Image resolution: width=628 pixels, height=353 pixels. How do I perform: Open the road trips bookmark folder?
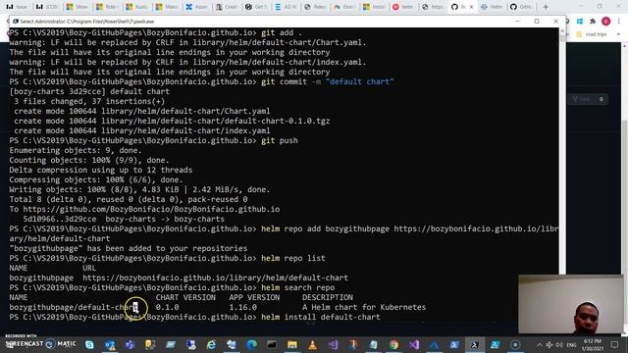592,34
